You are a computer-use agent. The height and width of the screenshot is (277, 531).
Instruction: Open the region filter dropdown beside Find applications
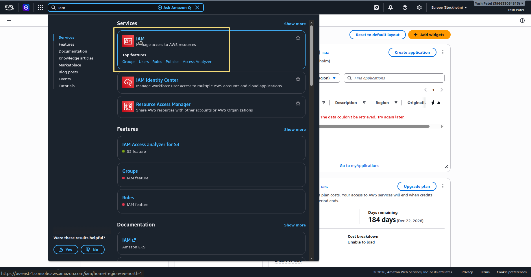329,78
